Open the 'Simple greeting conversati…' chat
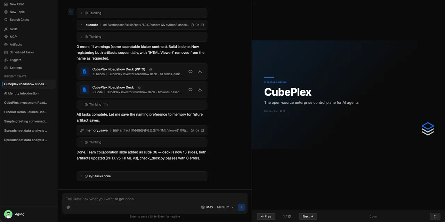Viewport: 445px width, 222px height. tap(29, 121)
